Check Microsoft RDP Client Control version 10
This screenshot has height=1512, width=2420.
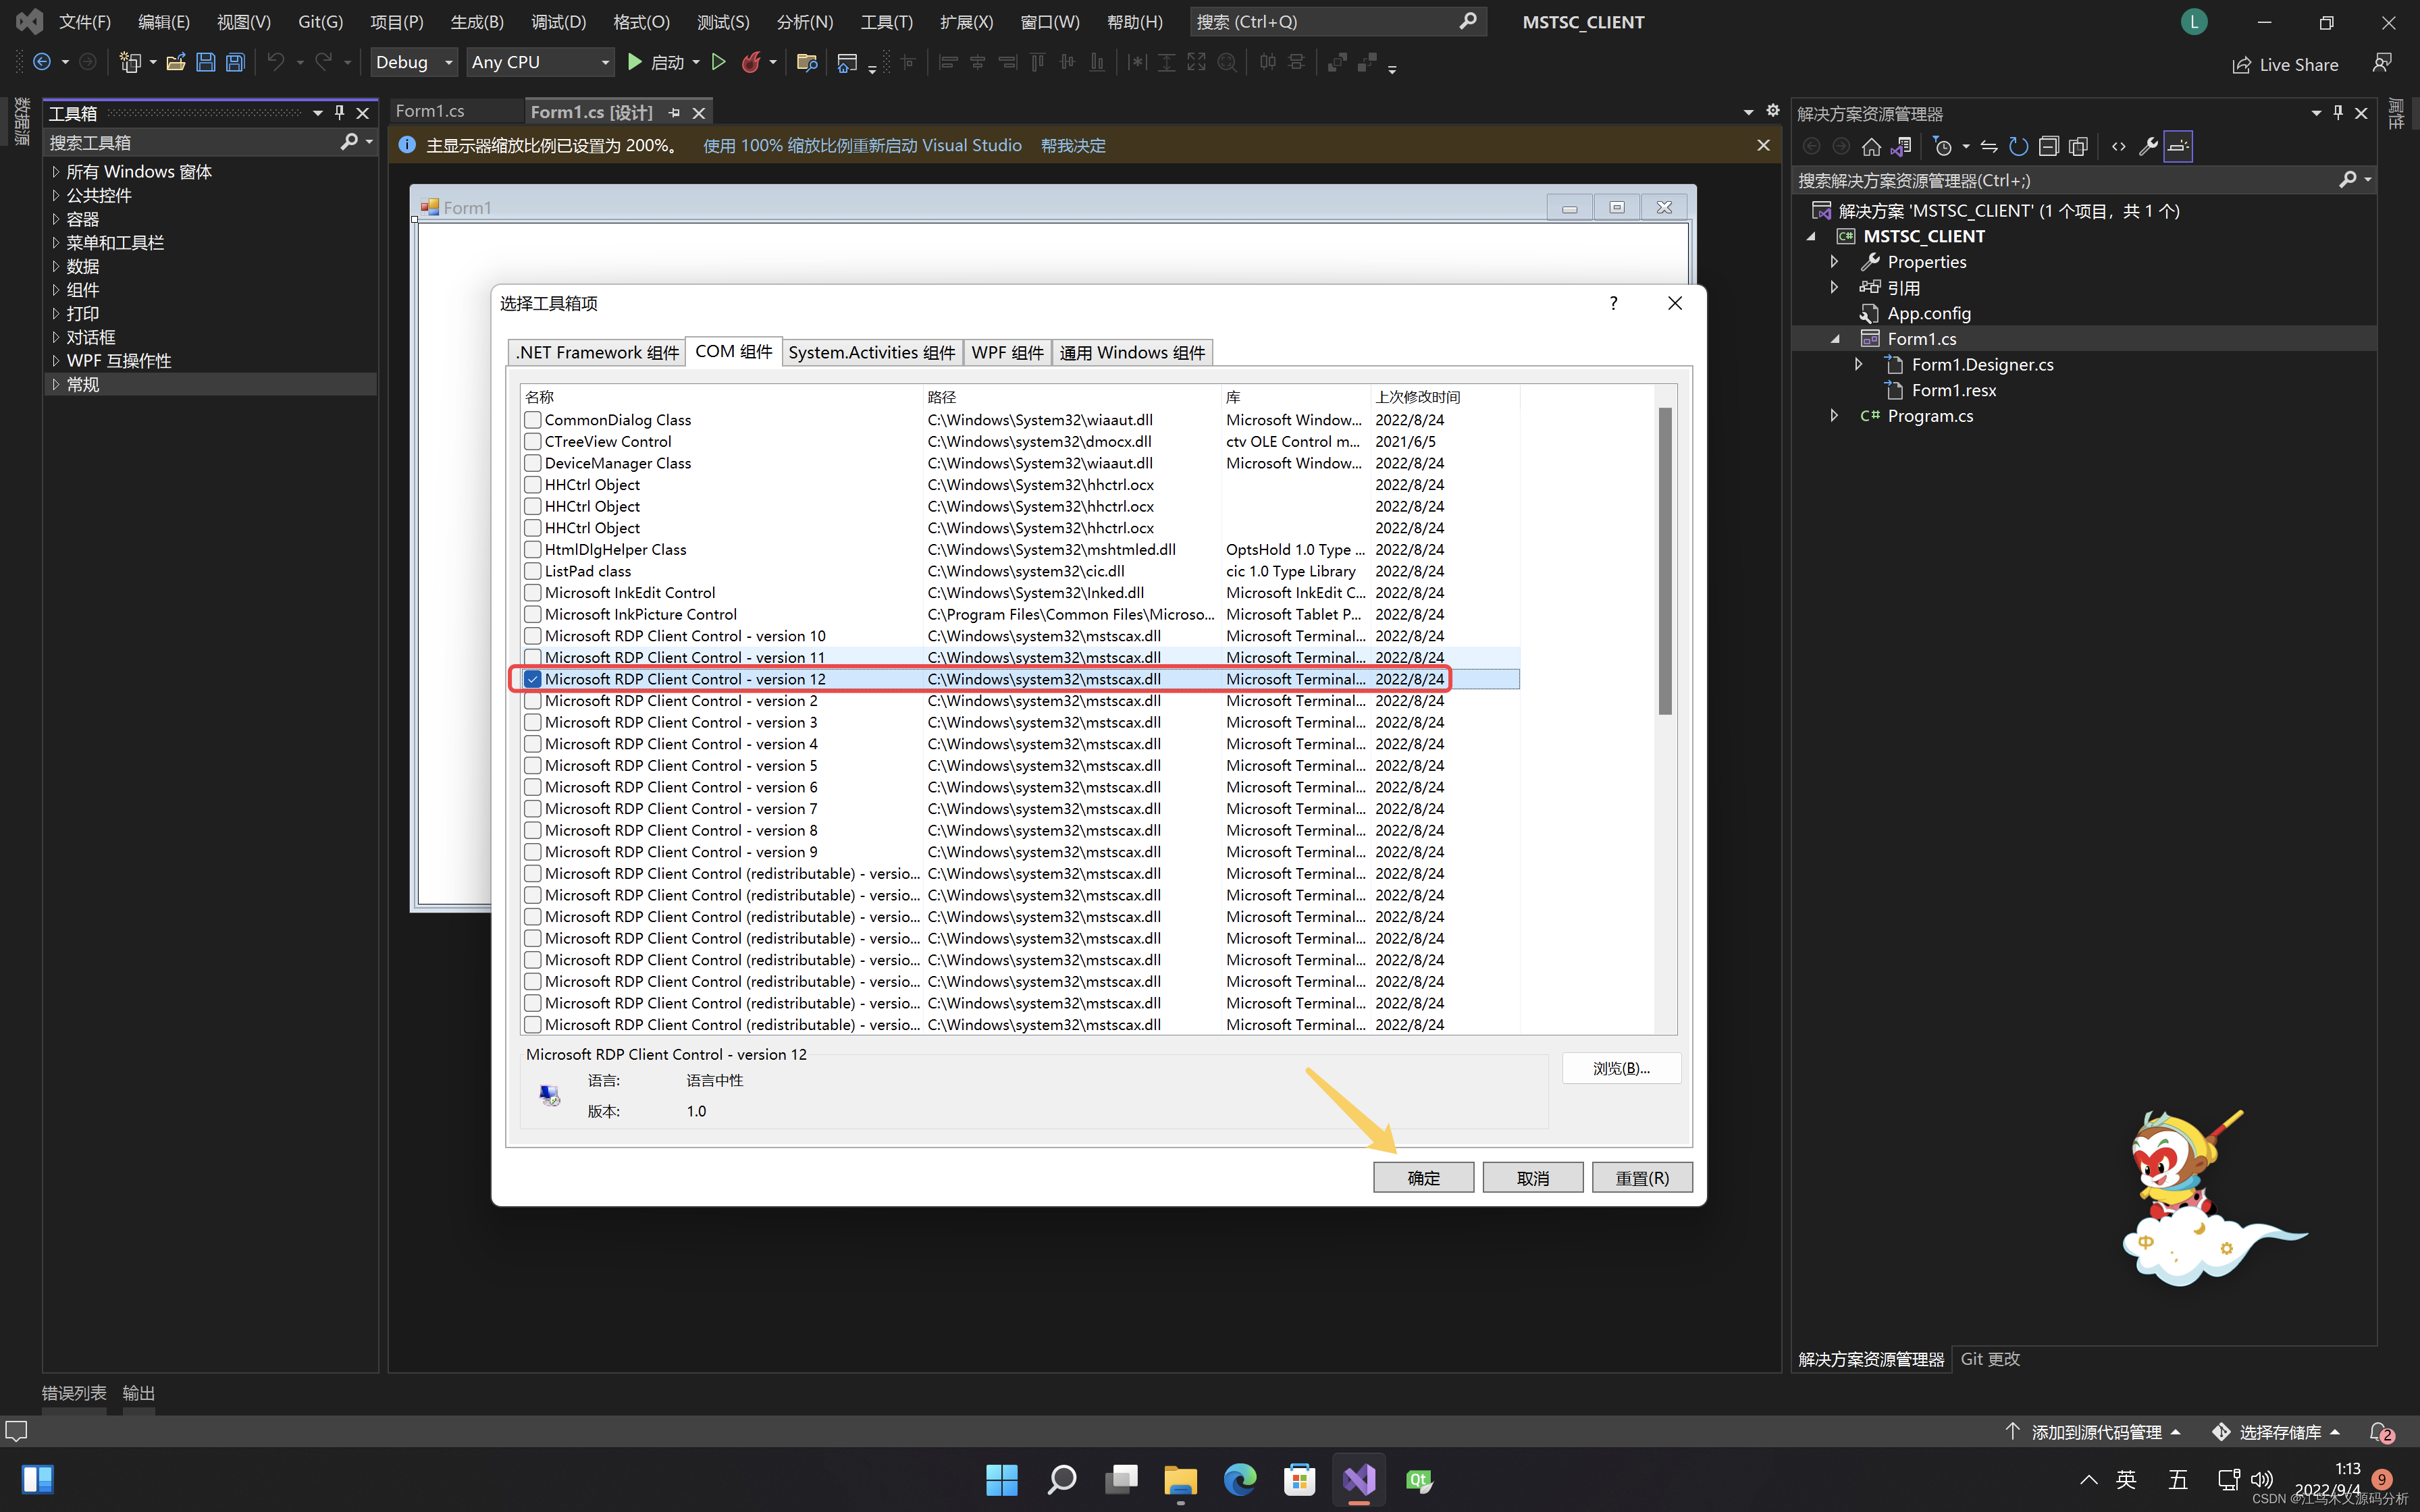pyautogui.click(x=533, y=636)
